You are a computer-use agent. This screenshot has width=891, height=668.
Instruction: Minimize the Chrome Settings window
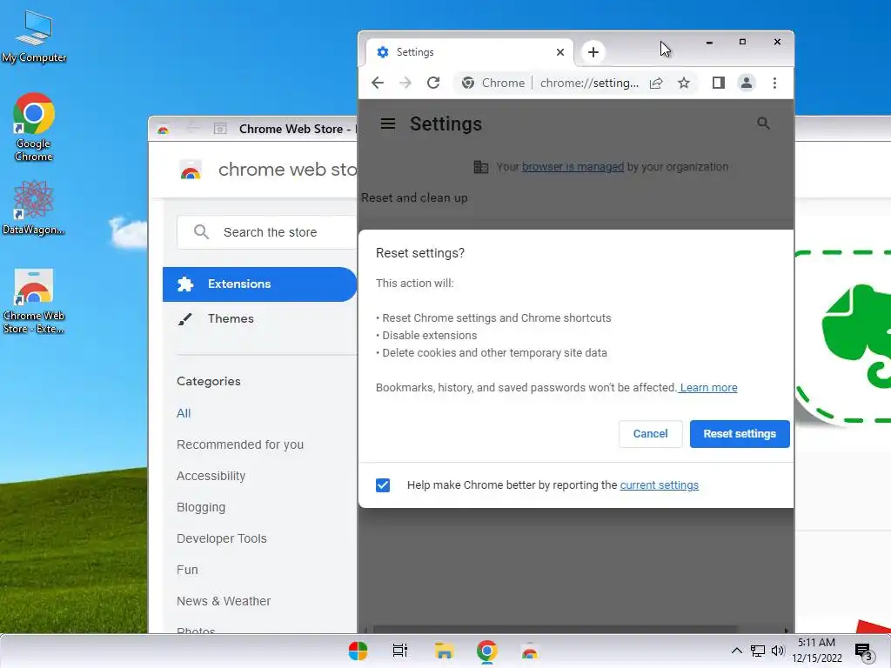(x=709, y=42)
